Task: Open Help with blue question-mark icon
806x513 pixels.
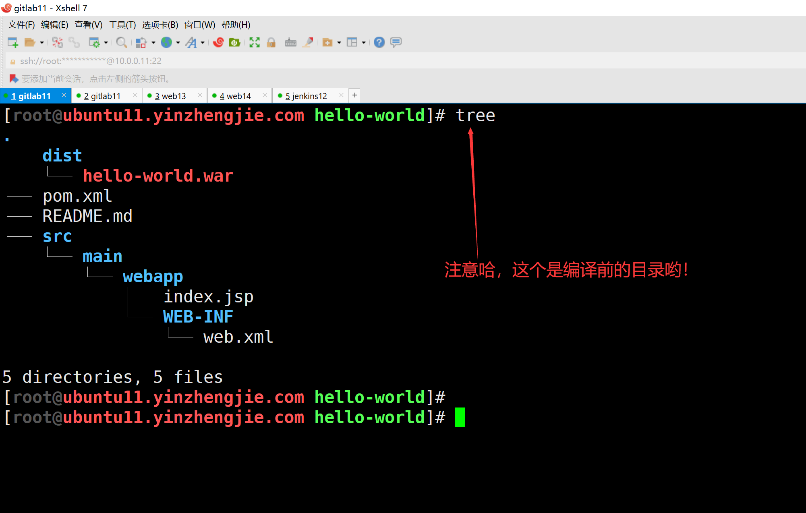Action: point(379,42)
